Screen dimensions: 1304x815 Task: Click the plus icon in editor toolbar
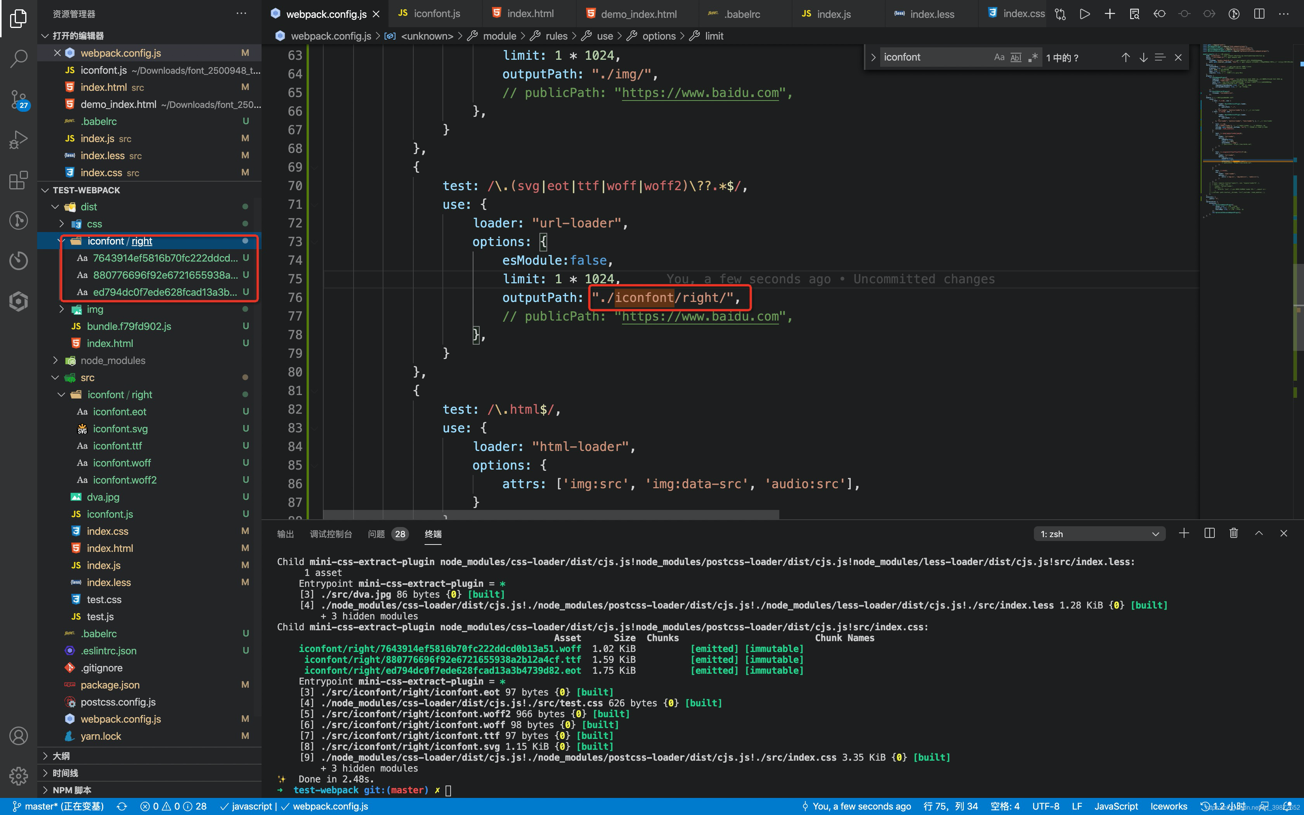pos(1110,14)
